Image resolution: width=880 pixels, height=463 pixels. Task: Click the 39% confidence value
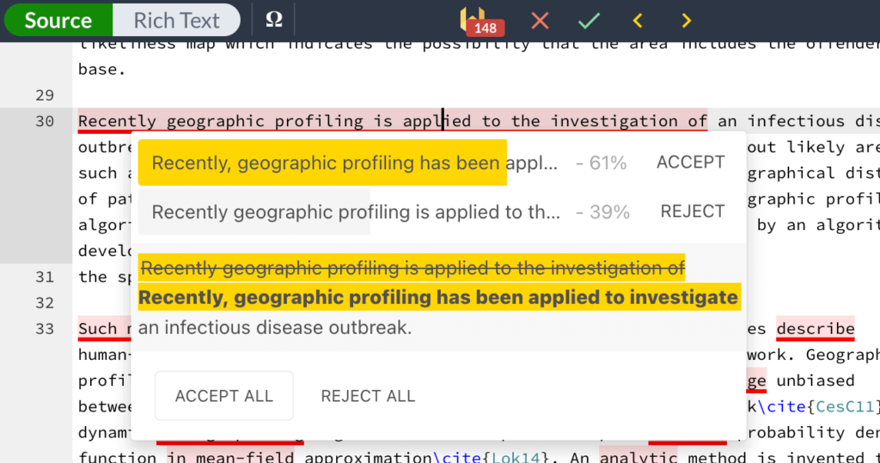tap(609, 211)
